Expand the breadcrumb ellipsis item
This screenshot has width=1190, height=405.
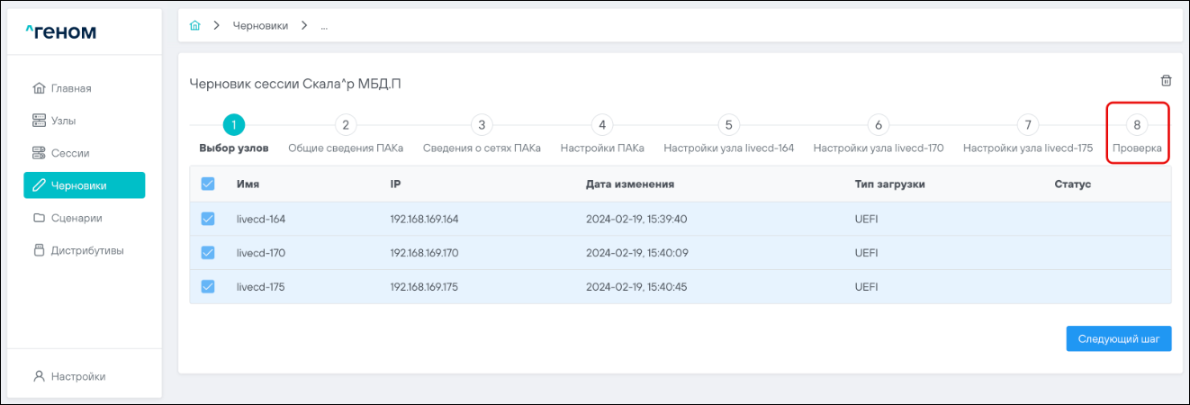(324, 26)
